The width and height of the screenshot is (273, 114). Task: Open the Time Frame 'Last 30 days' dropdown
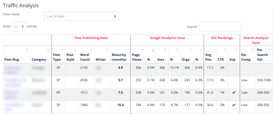[x=81, y=16]
